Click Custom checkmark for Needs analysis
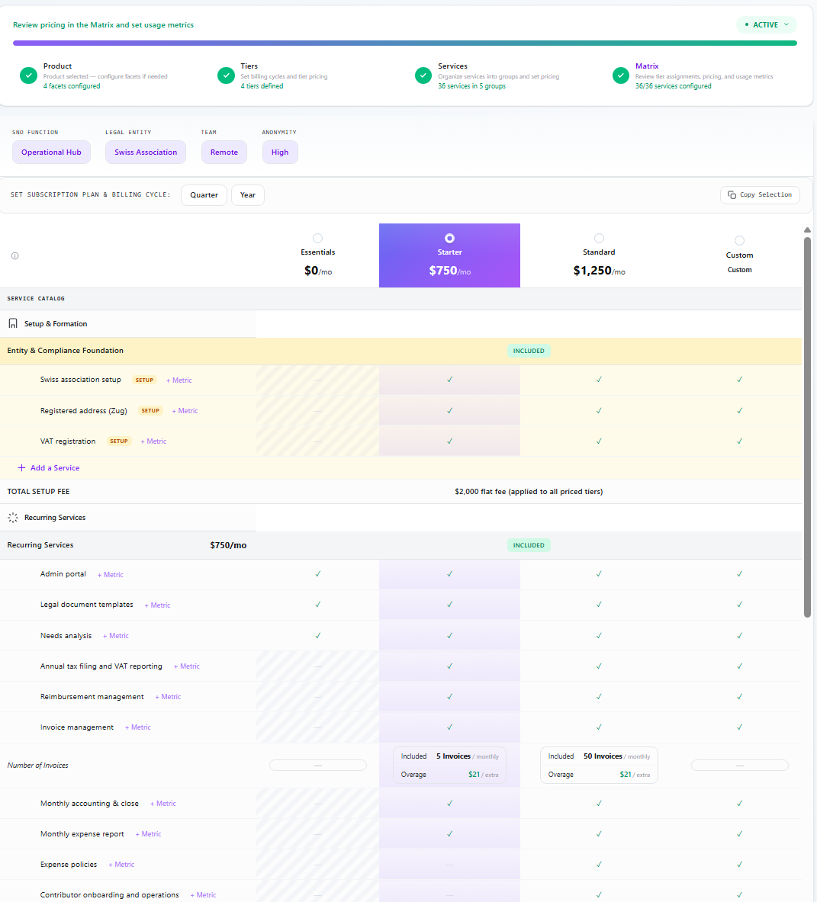This screenshot has height=902, width=817. point(739,636)
